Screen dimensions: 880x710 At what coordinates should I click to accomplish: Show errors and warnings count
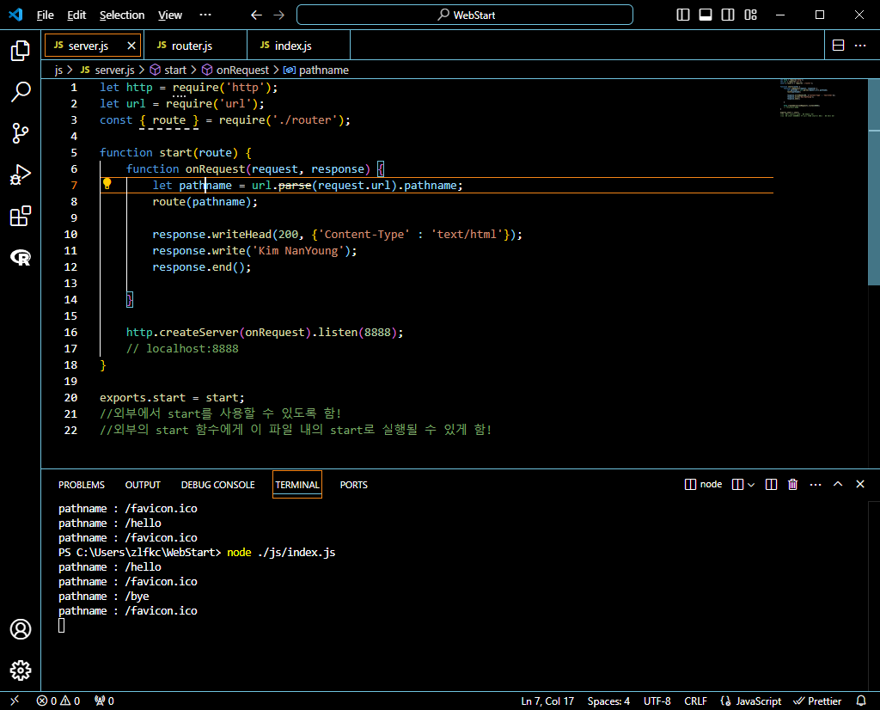tap(58, 701)
